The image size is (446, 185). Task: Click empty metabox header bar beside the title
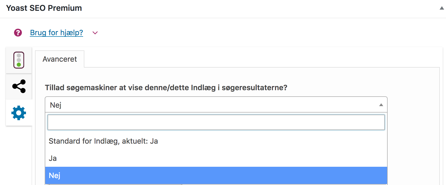tap(257, 8)
